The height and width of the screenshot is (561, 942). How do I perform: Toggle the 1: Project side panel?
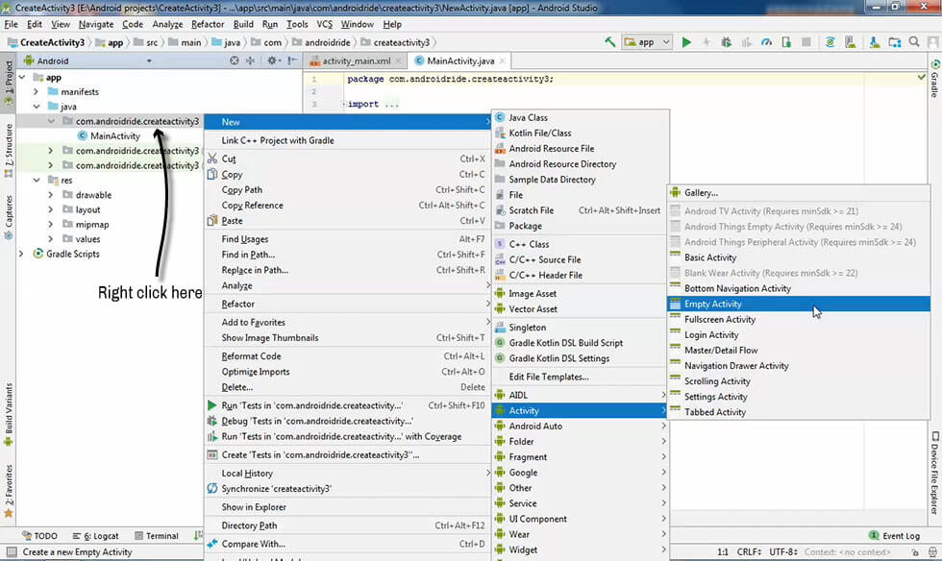click(9, 83)
